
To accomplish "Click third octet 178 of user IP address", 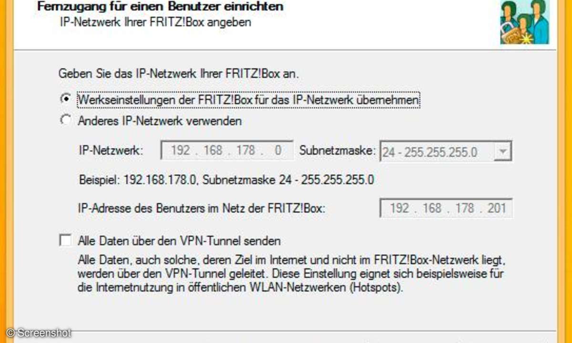I will (x=464, y=208).
